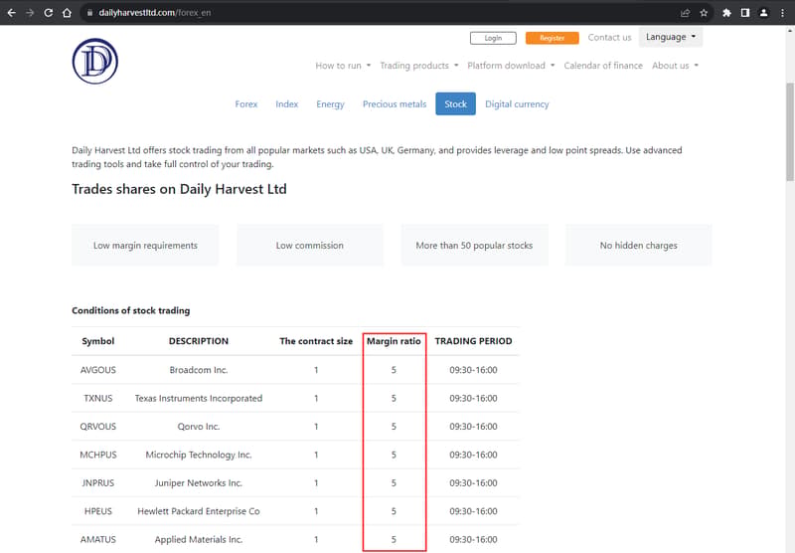Click the Hewlett Packard Enterprise Co cell
795x553 pixels.
(x=198, y=511)
